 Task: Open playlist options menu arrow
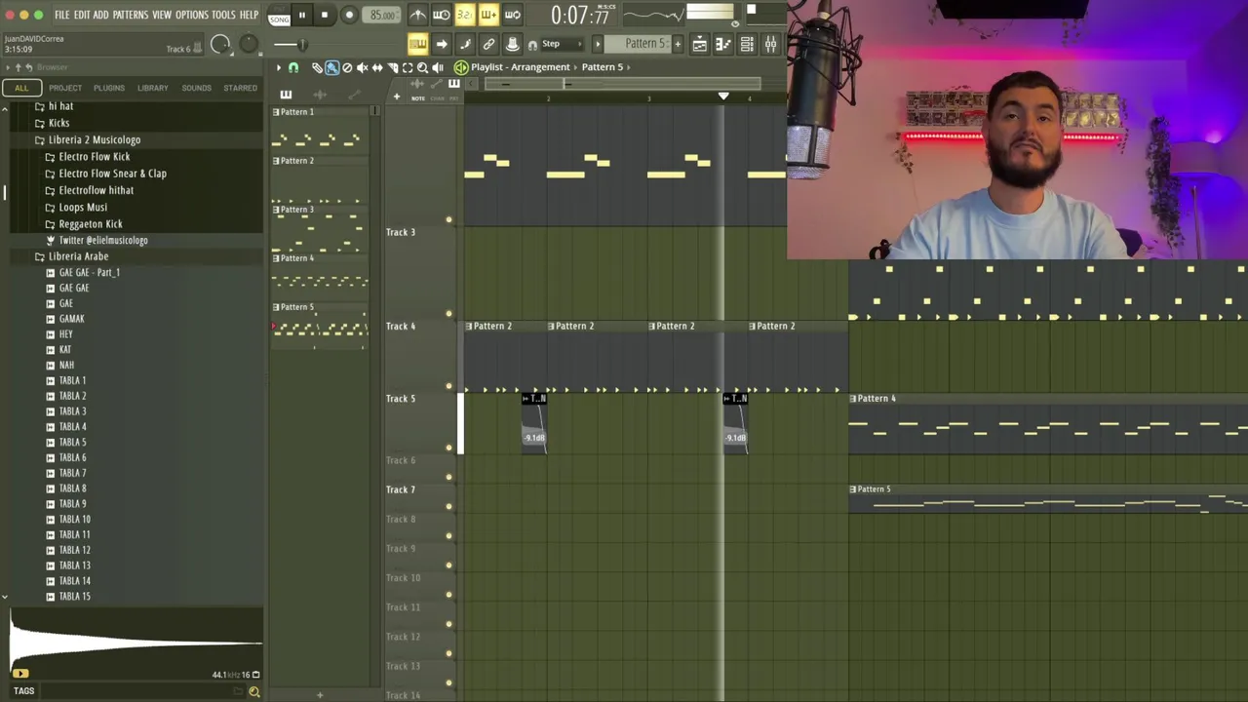click(x=278, y=67)
